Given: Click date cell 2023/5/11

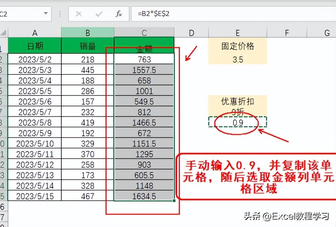Looking at the screenshot, I should [35, 154].
